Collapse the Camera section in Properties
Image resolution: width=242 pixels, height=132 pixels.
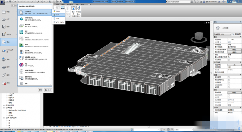(241, 90)
